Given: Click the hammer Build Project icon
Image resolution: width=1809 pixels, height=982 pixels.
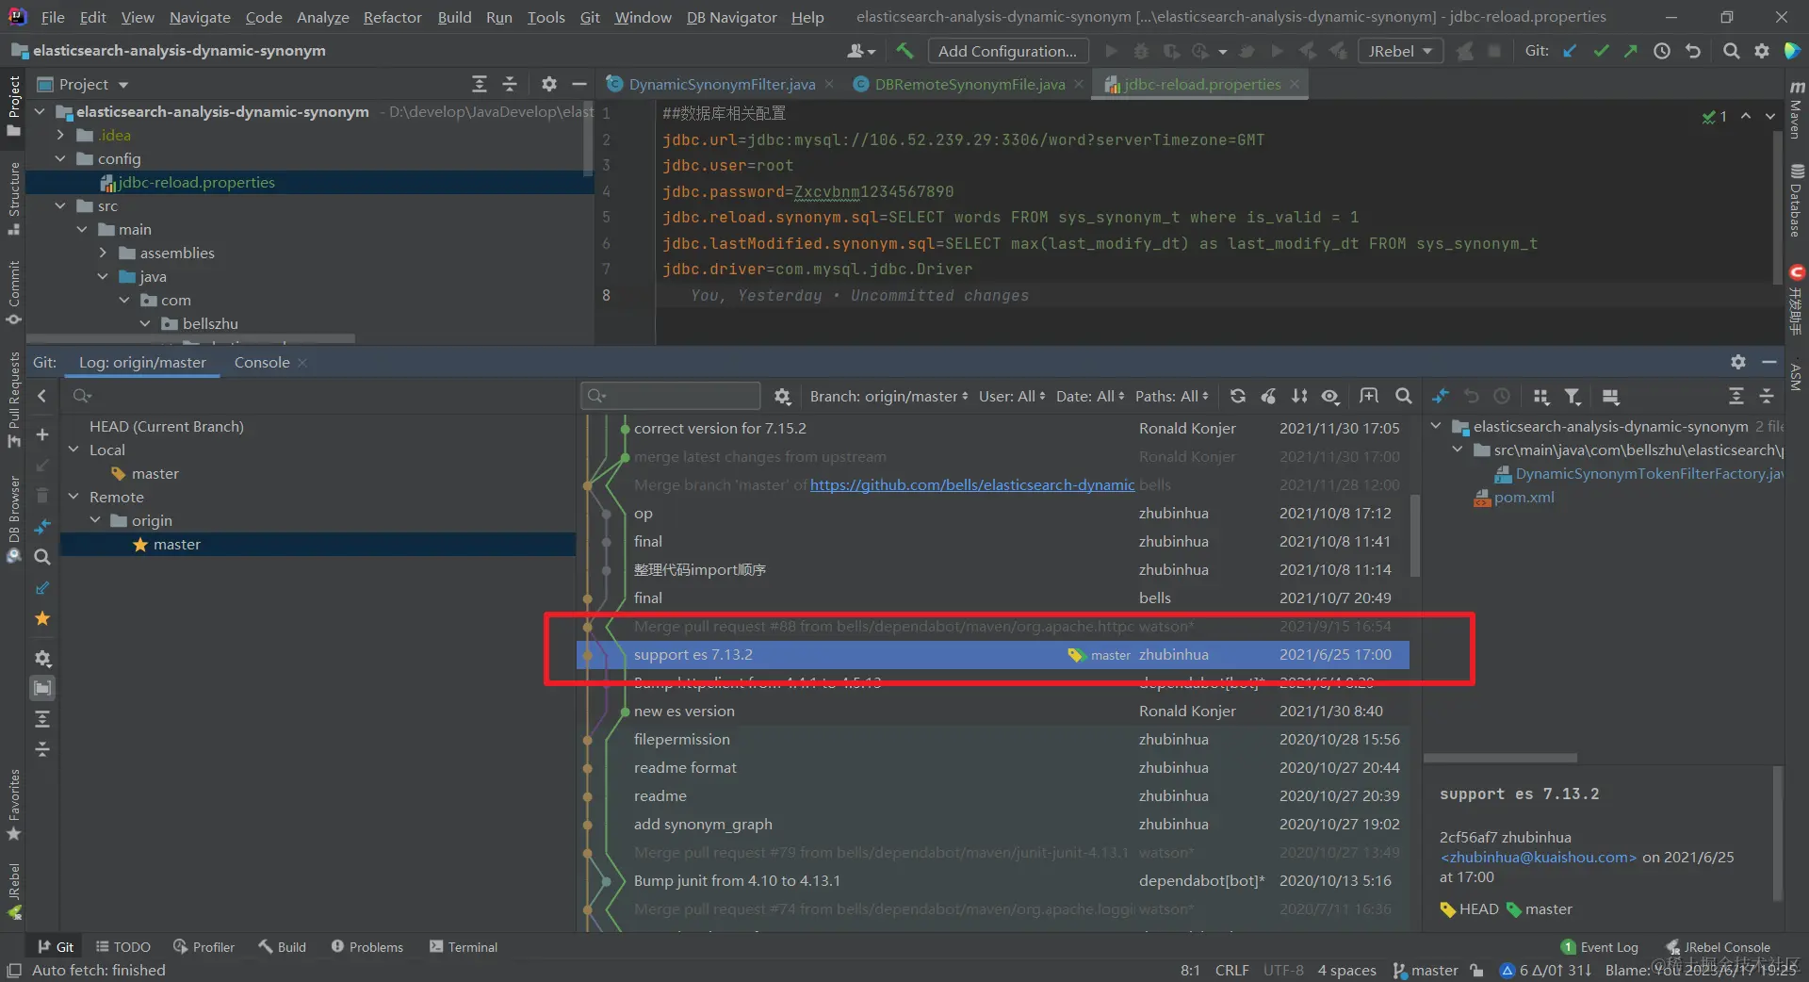Looking at the screenshot, I should point(904,51).
